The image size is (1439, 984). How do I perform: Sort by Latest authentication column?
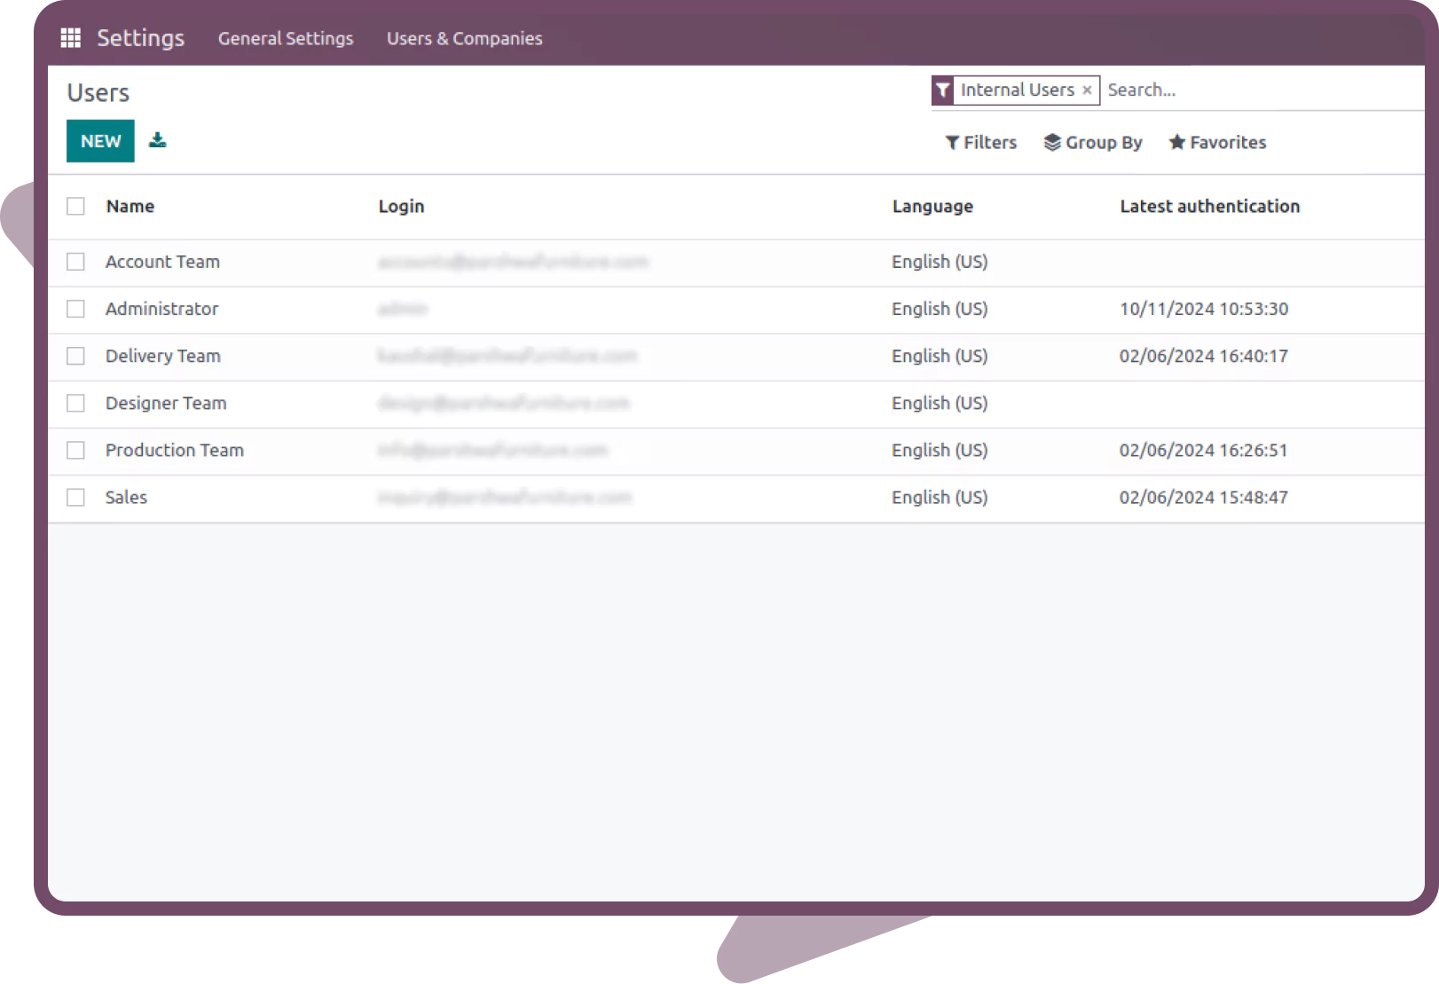coord(1209,206)
